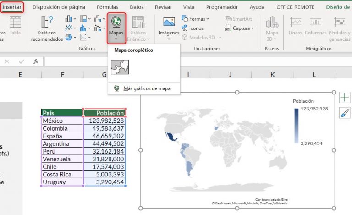Select column E header
352x215 pixels.
[20, 75]
